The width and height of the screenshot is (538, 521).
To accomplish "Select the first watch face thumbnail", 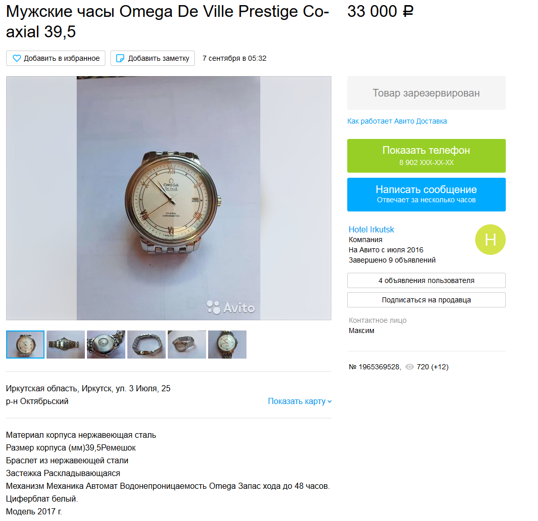I will (x=25, y=344).
